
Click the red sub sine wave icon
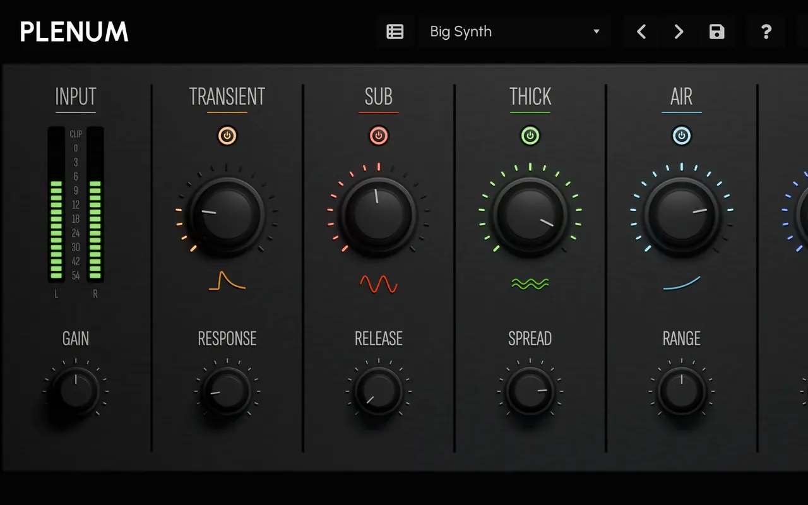[379, 283]
